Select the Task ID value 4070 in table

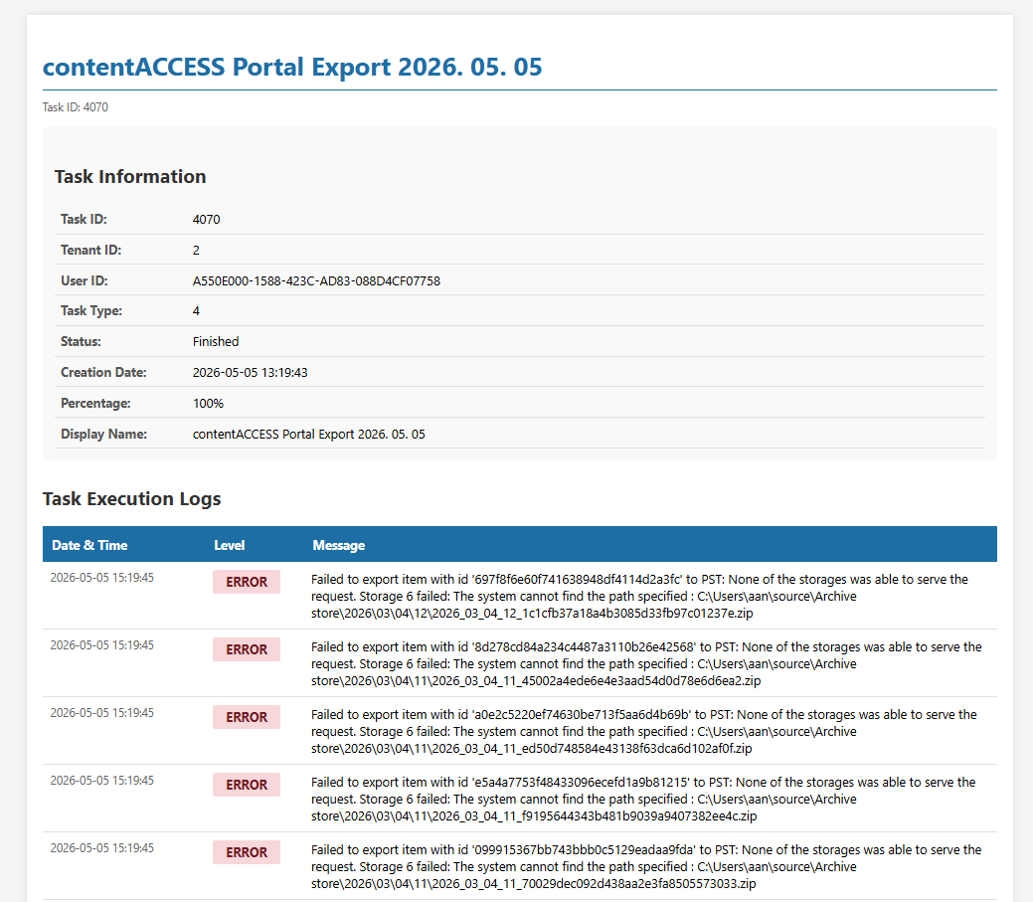coord(206,220)
